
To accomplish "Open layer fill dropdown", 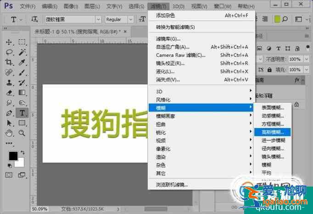I will [307, 70].
